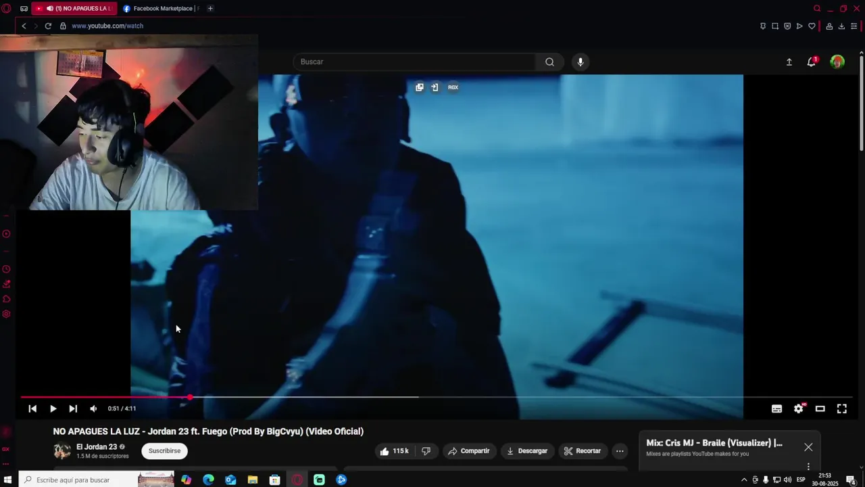Open the GX Corner gamepad icon
This screenshot has width=865, height=487.
point(24,9)
